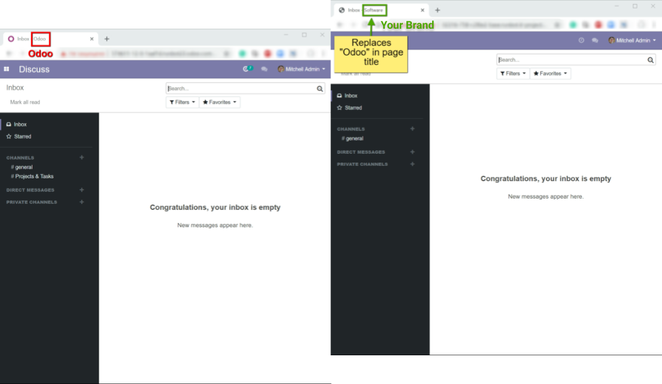The image size is (662, 384).
Task: Add a channel using plus in left sidebar
Action: 82,157
